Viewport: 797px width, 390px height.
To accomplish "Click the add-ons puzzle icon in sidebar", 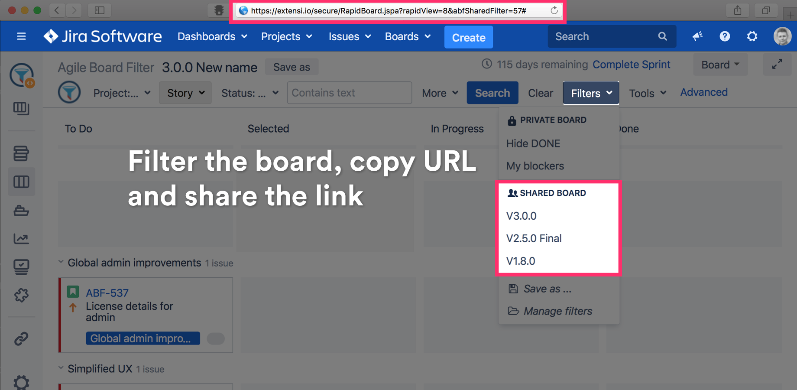I will [x=21, y=295].
